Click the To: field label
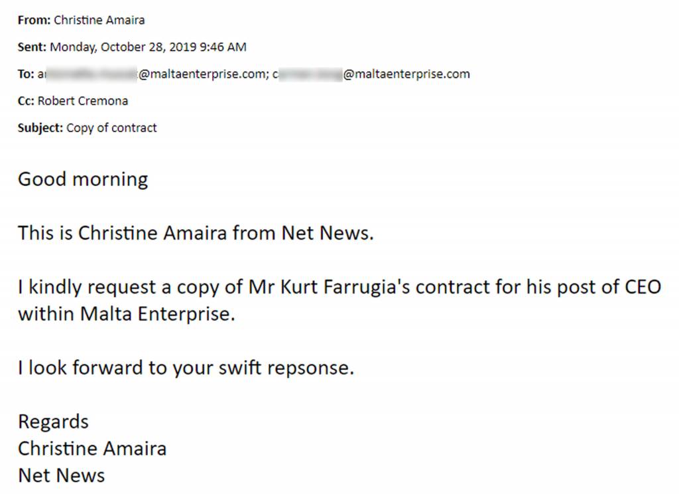This screenshot has height=498, width=679. pos(26,74)
